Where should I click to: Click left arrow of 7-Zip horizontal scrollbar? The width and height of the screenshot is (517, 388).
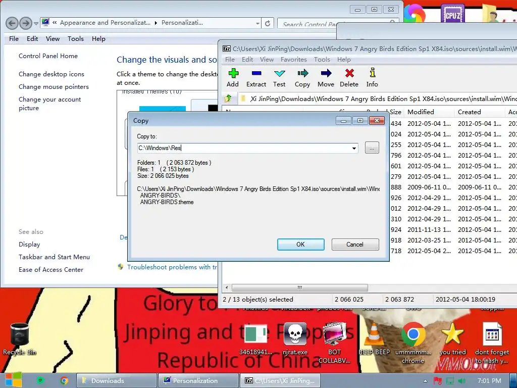point(227,287)
